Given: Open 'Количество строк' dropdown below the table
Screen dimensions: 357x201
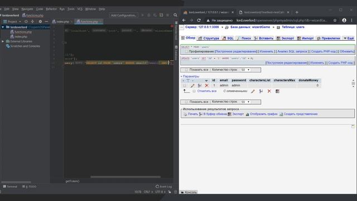Looking at the screenshot, I should tap(245, 102).
